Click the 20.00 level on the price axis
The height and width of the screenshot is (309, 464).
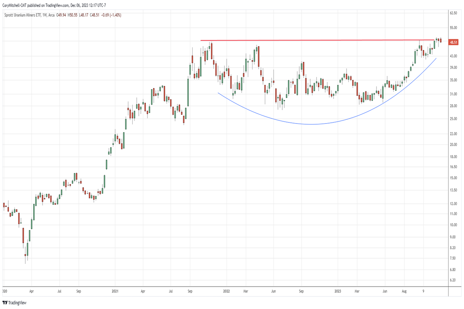[454, 144]
